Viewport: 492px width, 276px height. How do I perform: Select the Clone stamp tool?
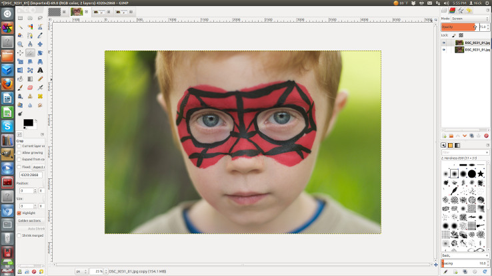click(30, 96)
